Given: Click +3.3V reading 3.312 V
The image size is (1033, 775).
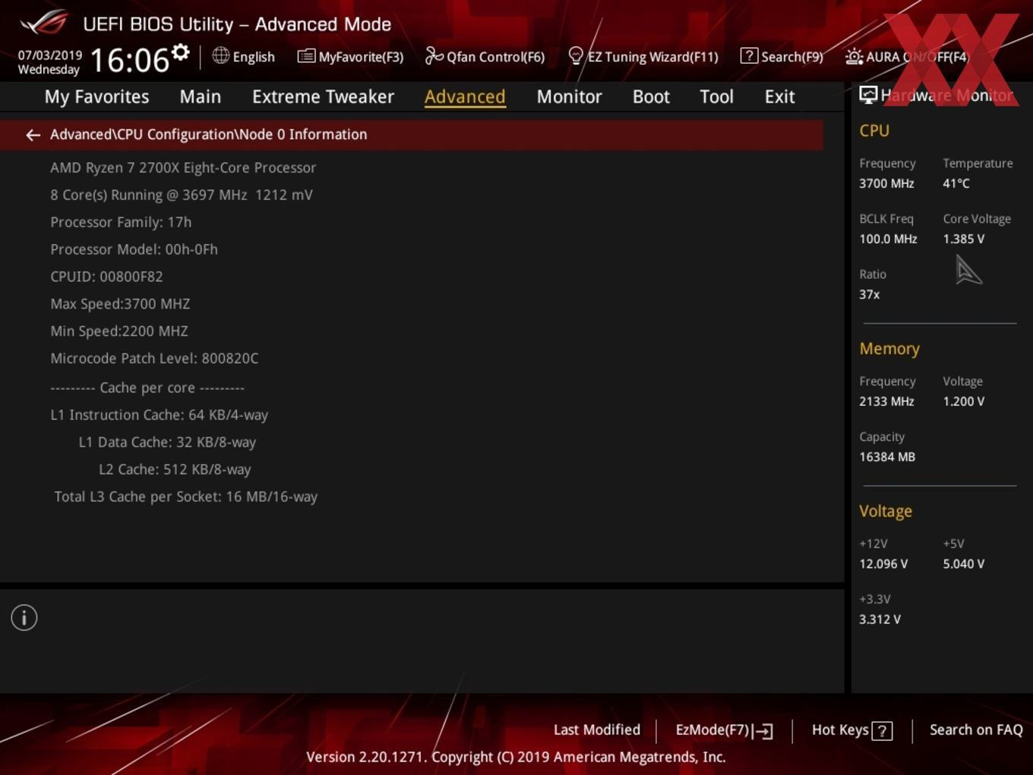Looking at the screenshot, I should click(880, 619).
